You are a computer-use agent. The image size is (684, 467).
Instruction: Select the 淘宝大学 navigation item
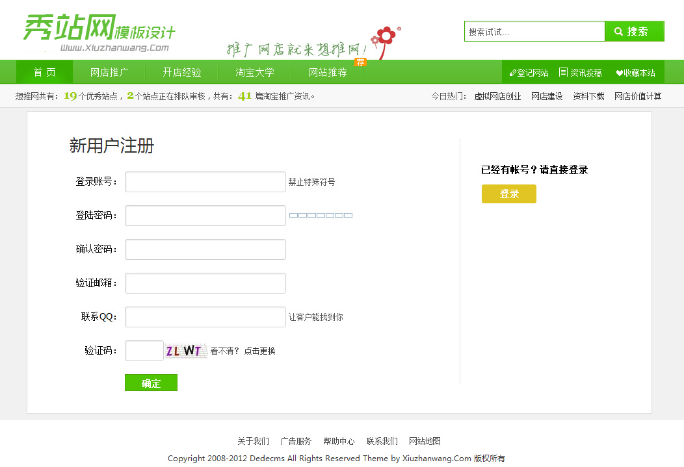pyautogui.click(x=254, y=72)
